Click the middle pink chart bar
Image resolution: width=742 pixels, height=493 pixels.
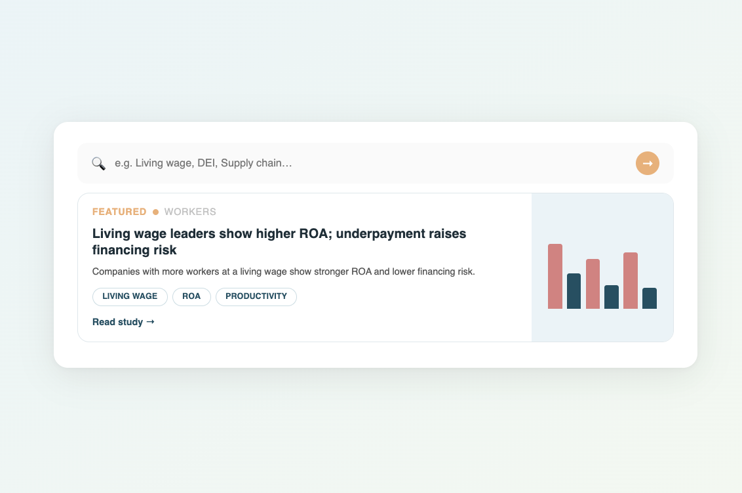[593, 284]
